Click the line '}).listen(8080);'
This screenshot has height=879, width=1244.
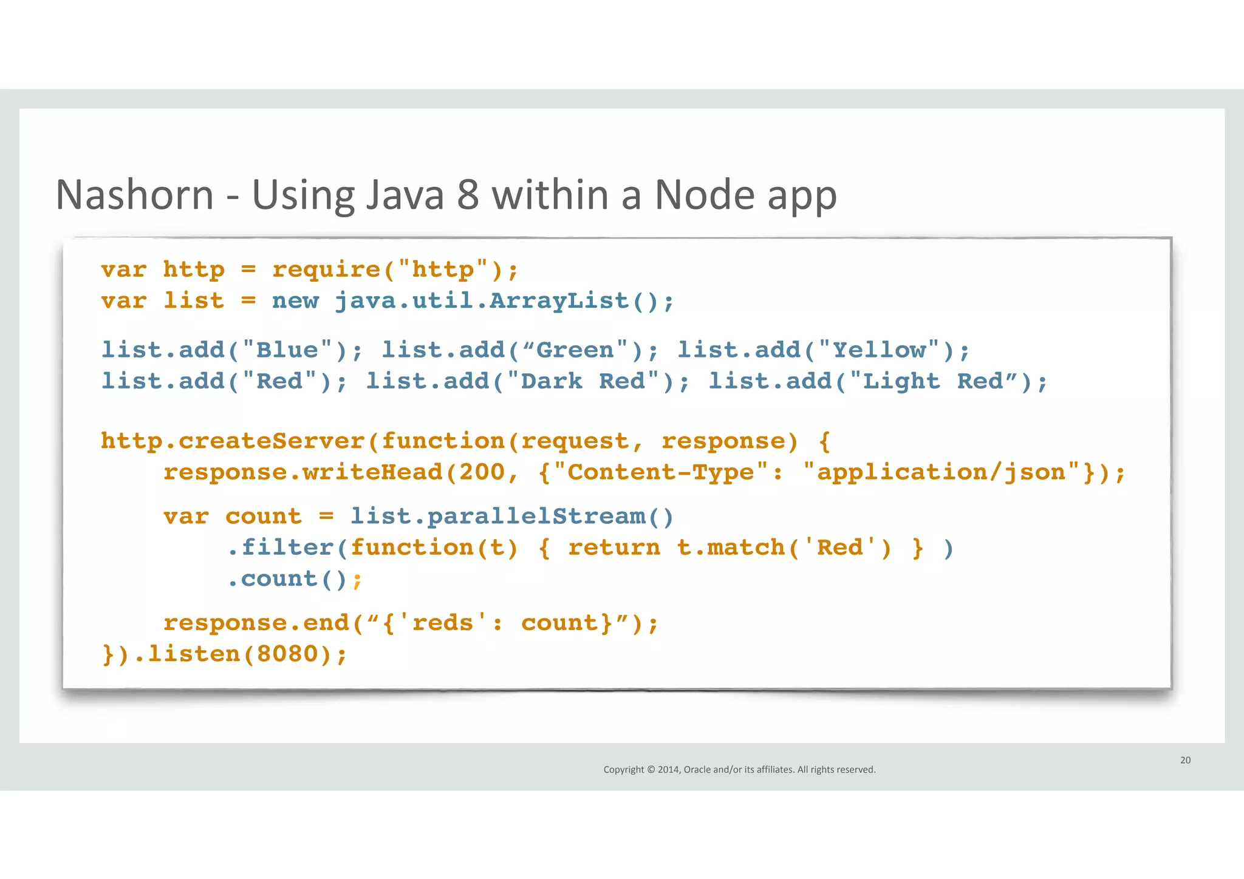224,655
